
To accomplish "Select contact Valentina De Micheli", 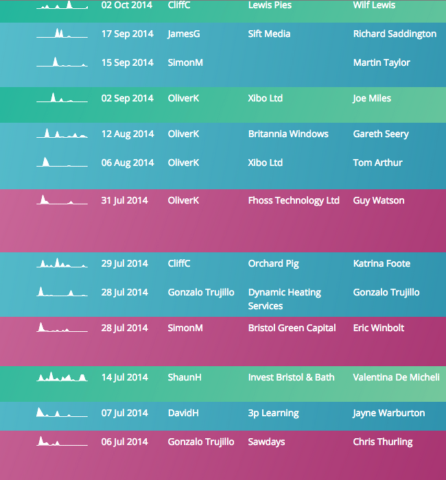I will tap(396, 377).
